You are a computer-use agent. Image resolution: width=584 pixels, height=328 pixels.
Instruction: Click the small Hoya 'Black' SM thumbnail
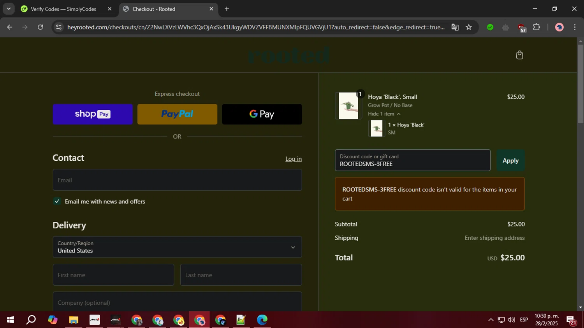[x=376, y=128]
